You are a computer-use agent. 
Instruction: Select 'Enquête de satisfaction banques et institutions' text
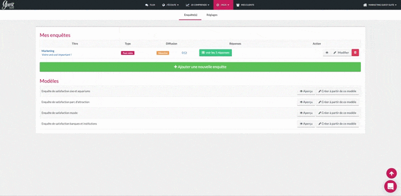point(69,123)
